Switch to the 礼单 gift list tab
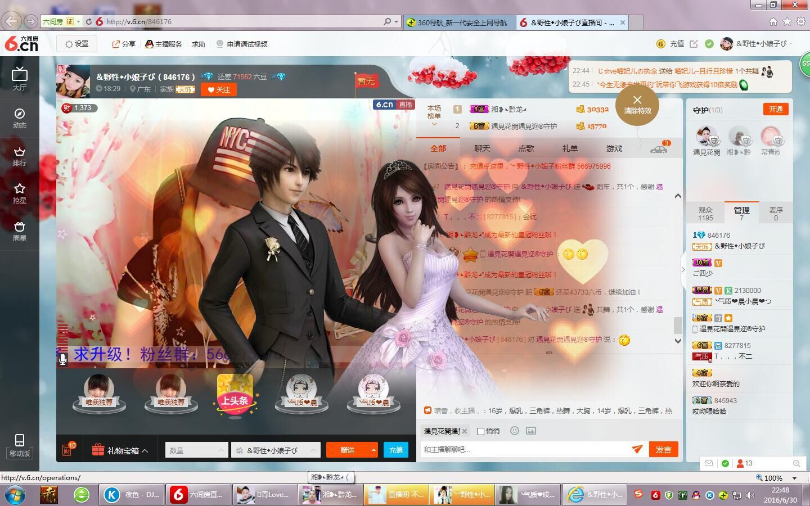810x506 pixels. [570, 148]
